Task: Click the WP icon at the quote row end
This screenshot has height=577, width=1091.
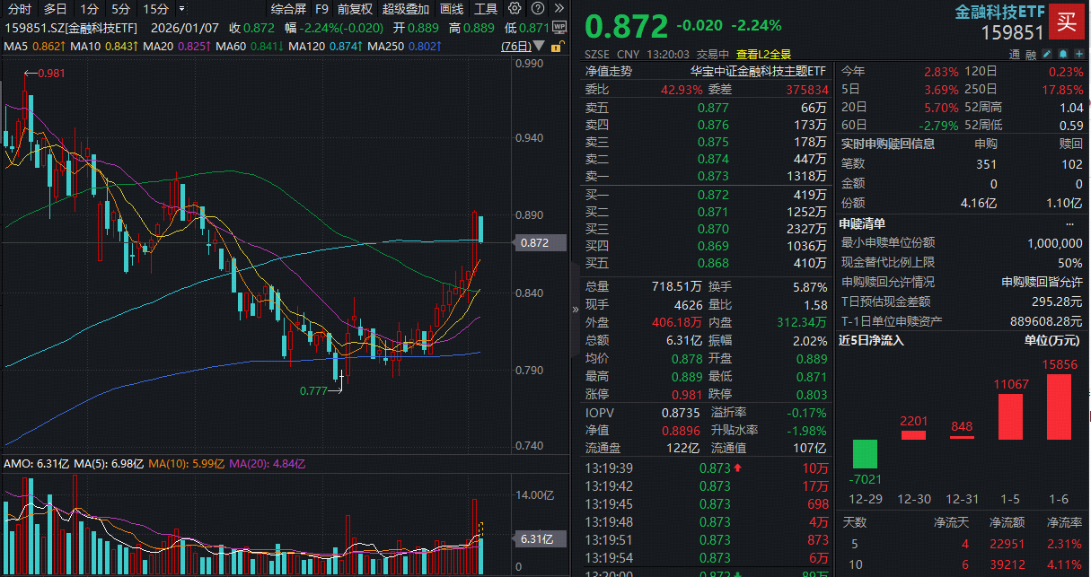Action: coord(559,24)
